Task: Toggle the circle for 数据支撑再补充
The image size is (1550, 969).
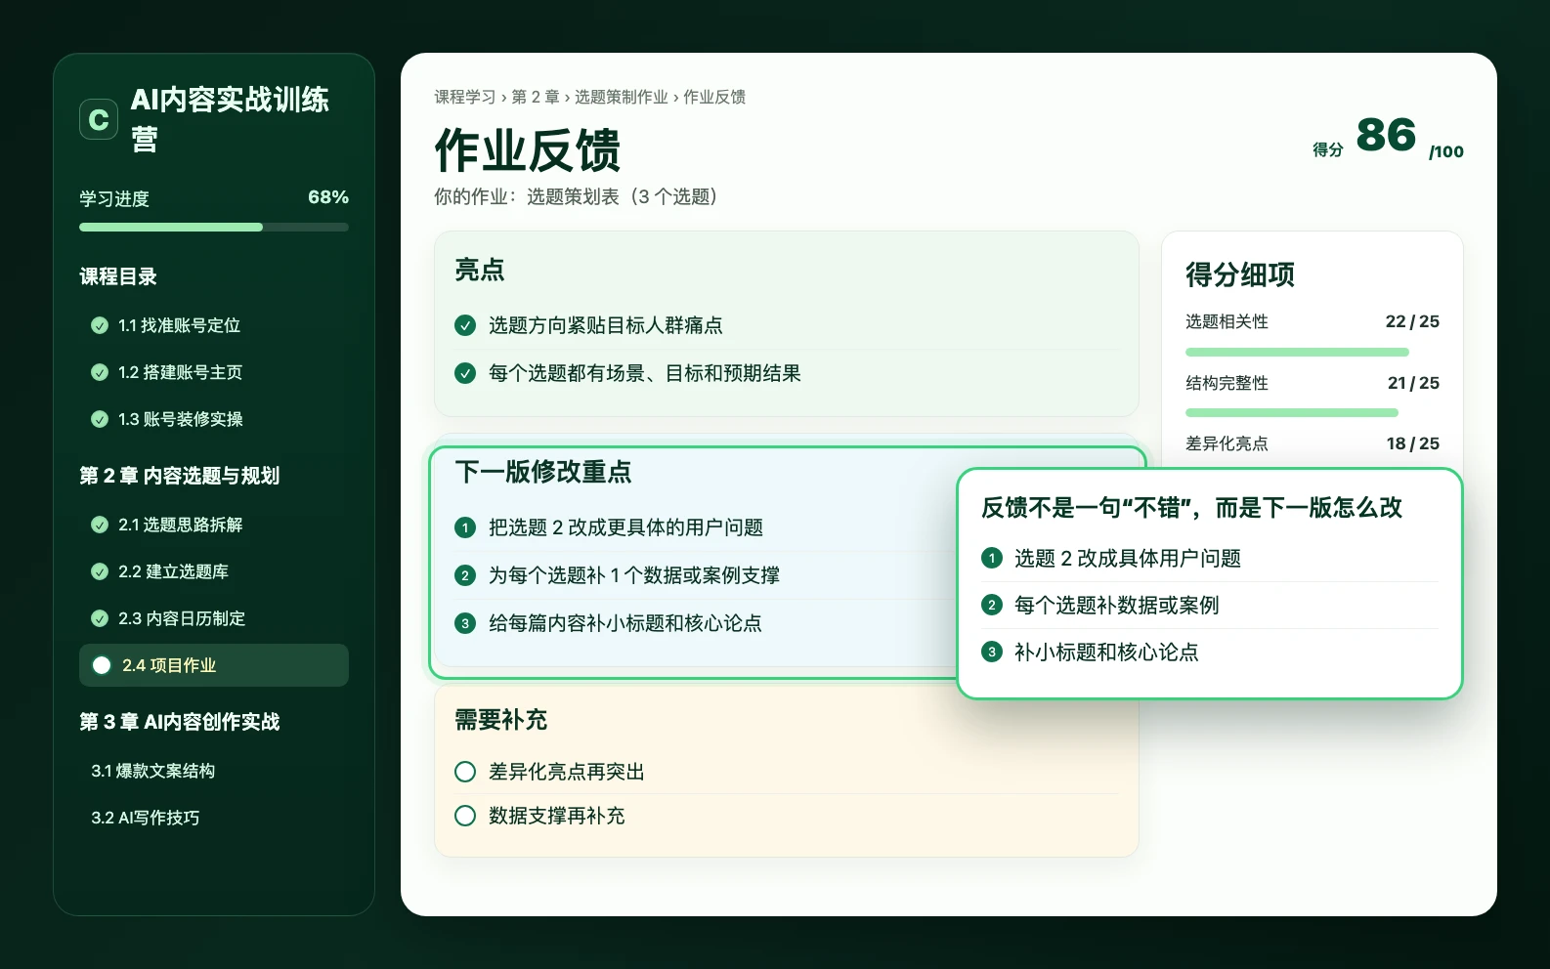Action: click(x=465, y=816)
